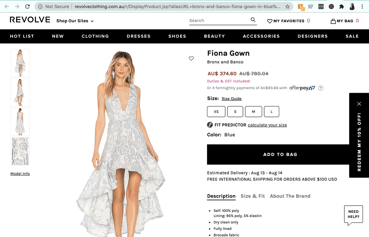369x237 pixels.
Task: Switch to the Size & Fit tab
Action: [x=252, y=196]
